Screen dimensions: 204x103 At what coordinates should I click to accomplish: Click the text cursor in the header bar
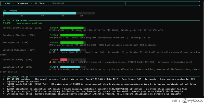coord(125,3)
